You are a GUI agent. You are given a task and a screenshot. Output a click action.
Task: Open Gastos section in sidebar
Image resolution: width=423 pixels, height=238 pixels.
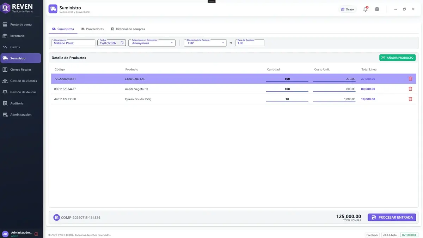click(x=21, y=47)
